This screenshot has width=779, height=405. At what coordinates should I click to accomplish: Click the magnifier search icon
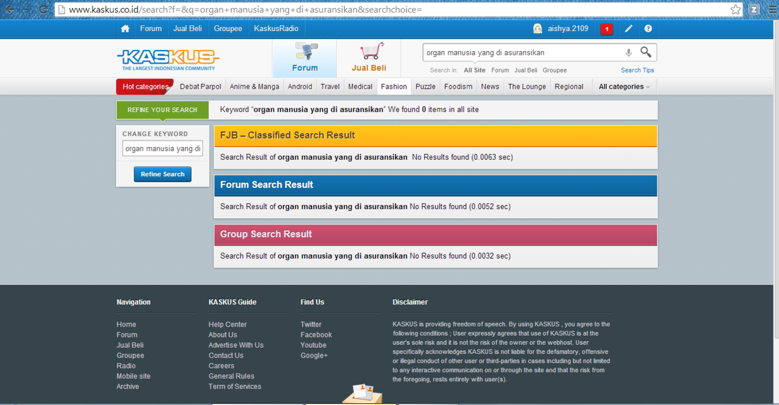point(646,52)
